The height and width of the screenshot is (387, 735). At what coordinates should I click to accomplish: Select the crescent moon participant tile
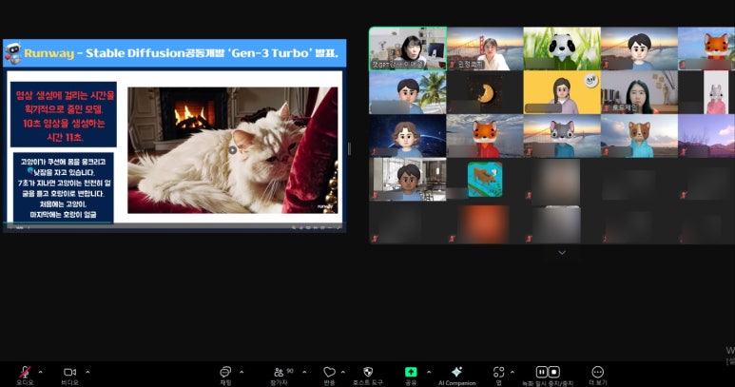coord(485,92)
